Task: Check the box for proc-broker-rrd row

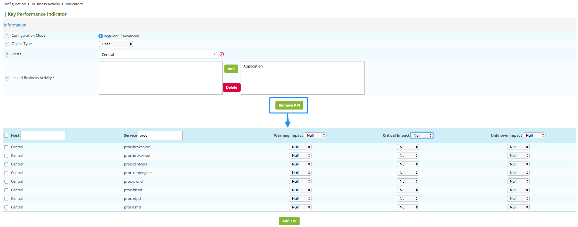Action: [6, 147]
